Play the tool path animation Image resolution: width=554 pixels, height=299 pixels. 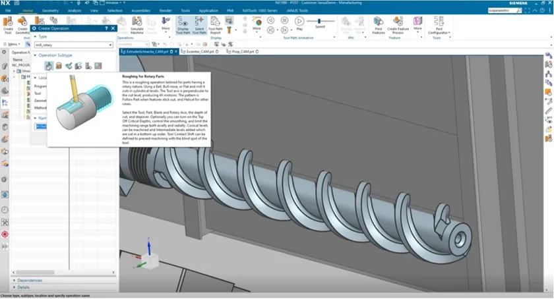point(299,22)
